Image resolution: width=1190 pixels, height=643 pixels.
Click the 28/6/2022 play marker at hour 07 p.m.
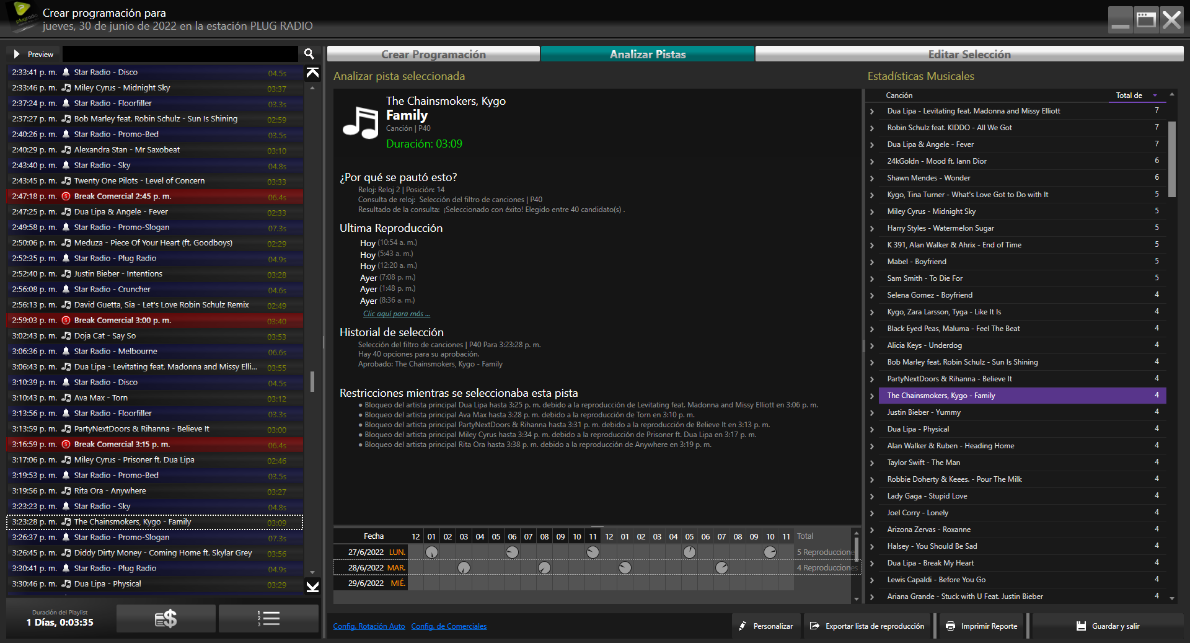point(722,567)
